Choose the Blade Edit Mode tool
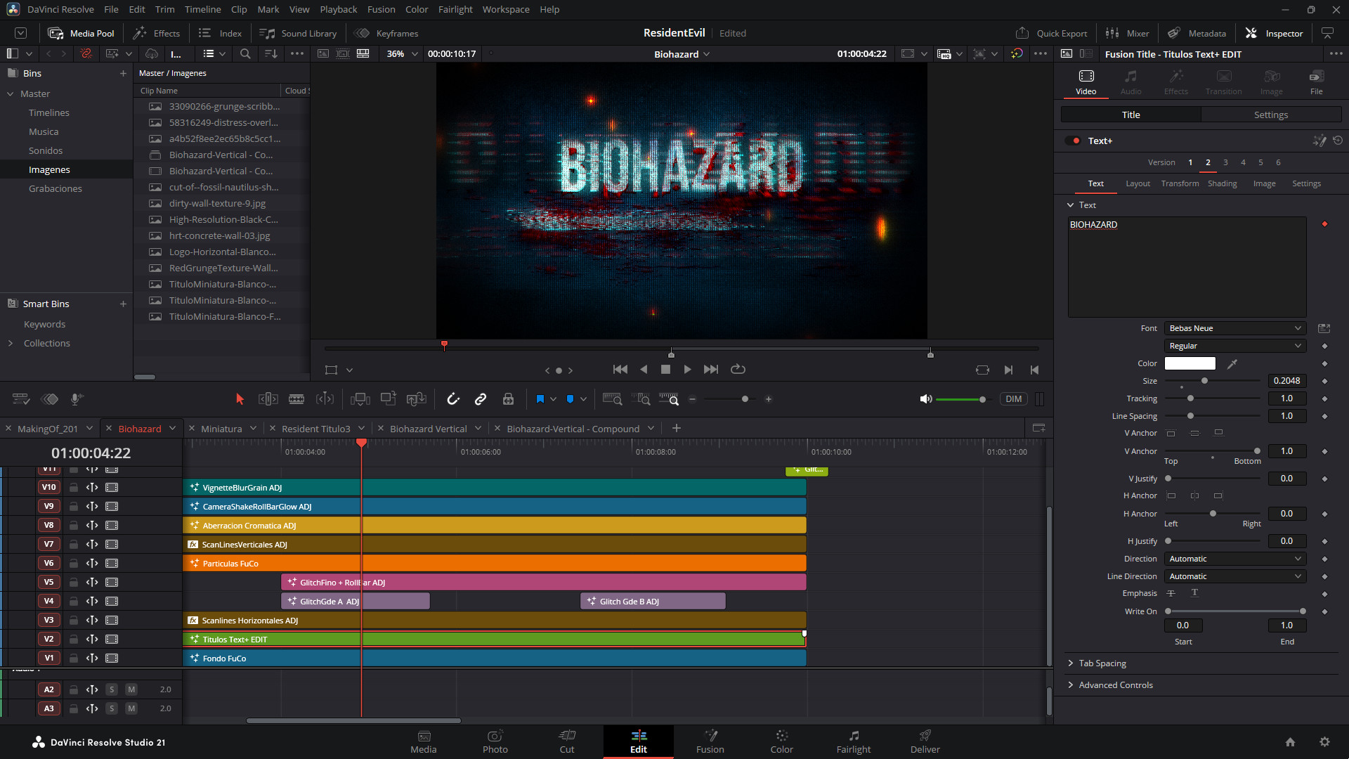 [296, 399]
